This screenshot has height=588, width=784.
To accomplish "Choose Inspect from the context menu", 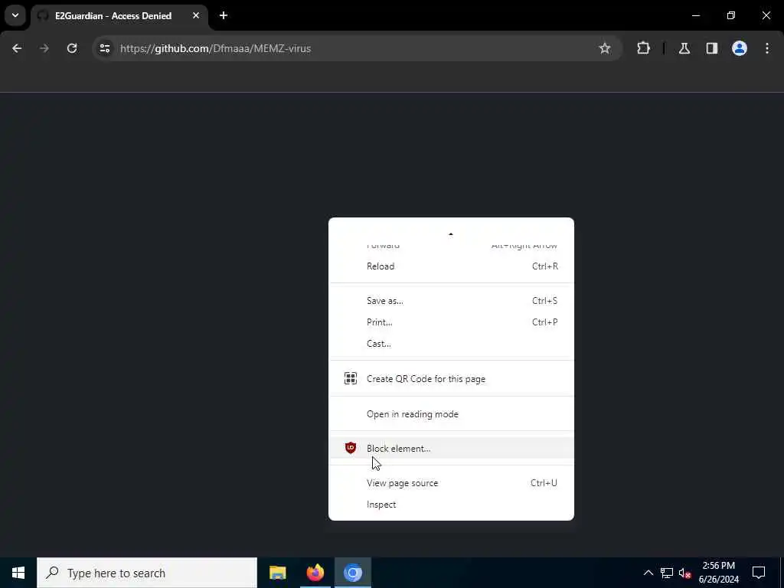I will pyautogui.click(x=451, y=505).
